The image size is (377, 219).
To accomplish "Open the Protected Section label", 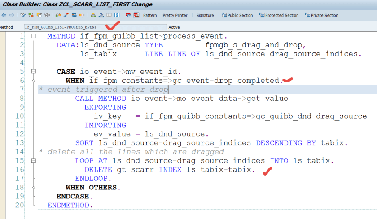I will coord(282,15).
